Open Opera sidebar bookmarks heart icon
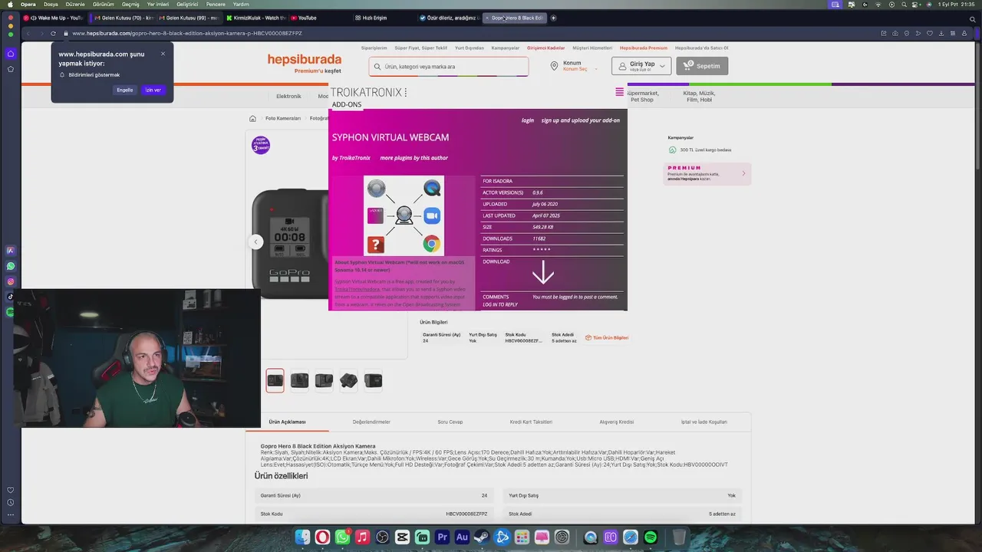982x552 pixels. tap(11, 490)
